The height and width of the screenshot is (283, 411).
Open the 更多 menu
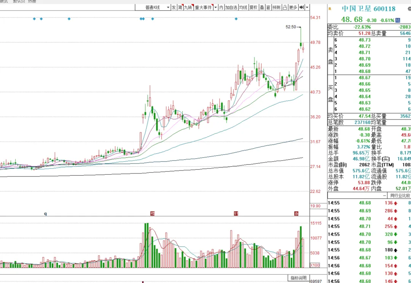click(293, 7)
